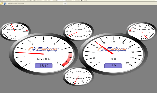Click the RPM digital readout showing 1517
Image resolution: width=157 pixels, height=93 pixels.
tap(44, 66)
